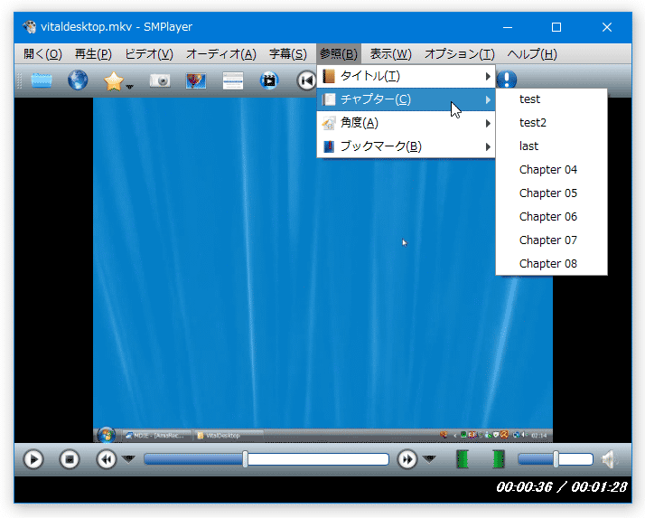Click the video seek bar
Screen dimensions: 645x518
click(266, 459)
